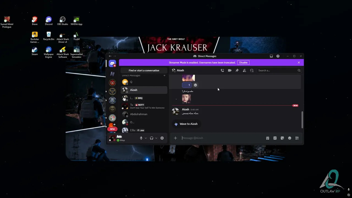Click Find or start a conversation
The height and width of the screenshot is (198, 352).
[x=144, y=70]
